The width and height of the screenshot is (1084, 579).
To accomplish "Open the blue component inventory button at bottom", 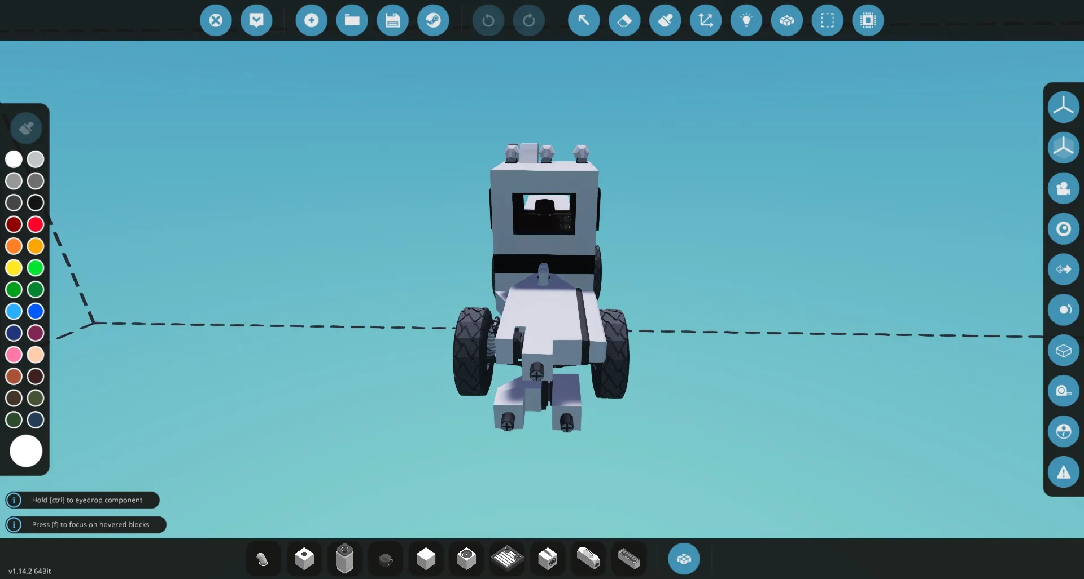I will (x=684, y=559).
